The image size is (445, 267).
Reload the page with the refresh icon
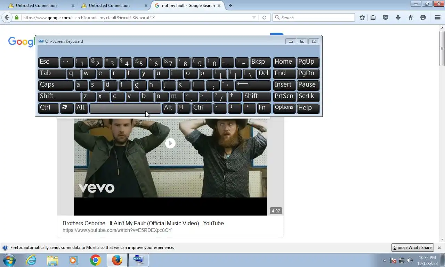265,17
